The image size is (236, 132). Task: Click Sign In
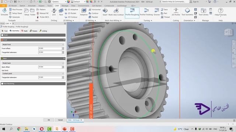click(194, 1)
